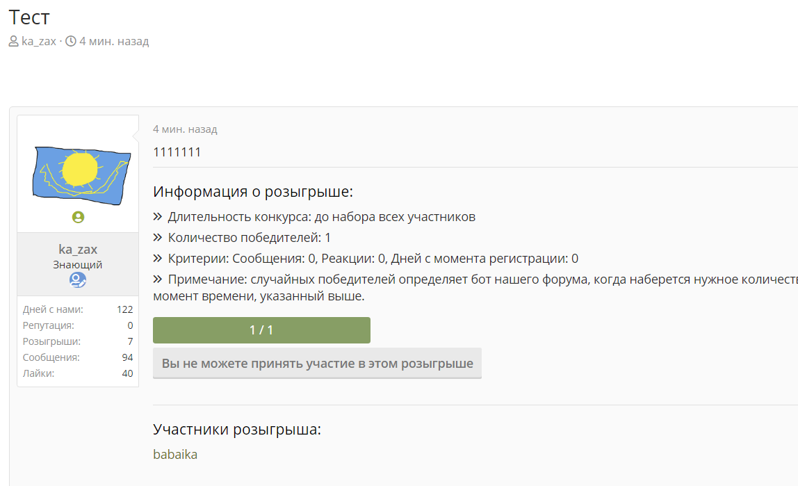The image size is (798, 486).
Task: Click the Розыгрыши count in user stats
Action: pos(130,341)
